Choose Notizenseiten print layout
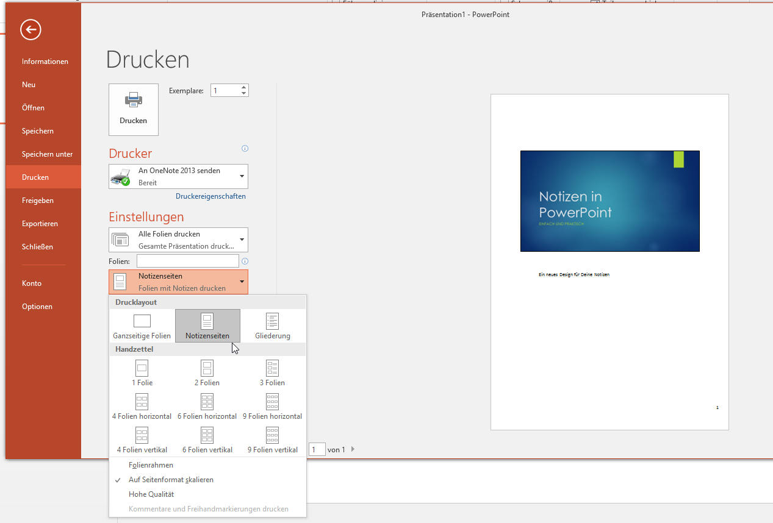The width and height of the screenshot is (773, 523). [x=207, y=326]
